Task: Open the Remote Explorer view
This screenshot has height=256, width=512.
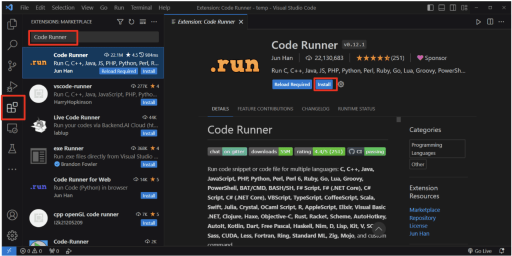Action: 12,128
